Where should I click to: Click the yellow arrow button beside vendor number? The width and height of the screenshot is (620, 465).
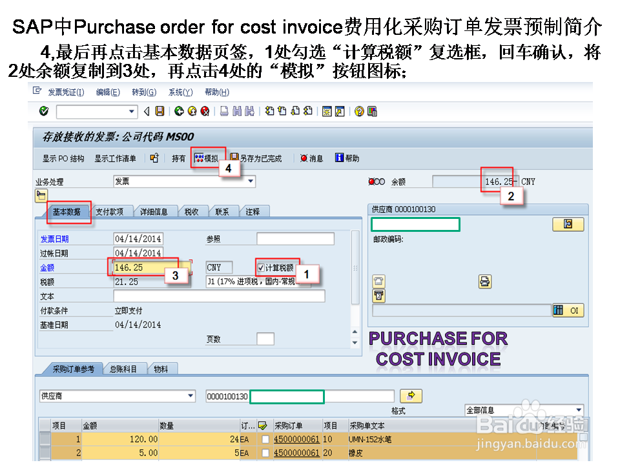pos(412,396)
